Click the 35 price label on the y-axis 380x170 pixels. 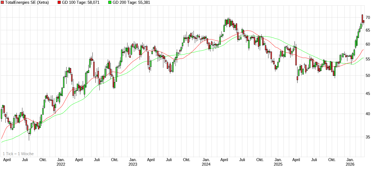pyautogui.click(x=368, y=137)
